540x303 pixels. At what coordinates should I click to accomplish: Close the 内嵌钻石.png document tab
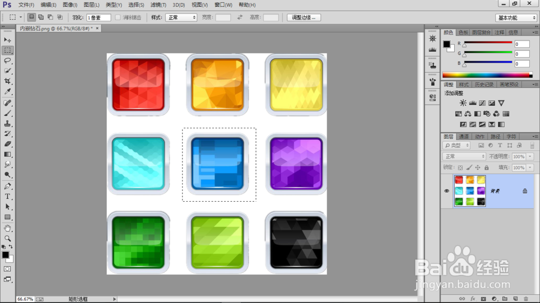coord(97,28)
